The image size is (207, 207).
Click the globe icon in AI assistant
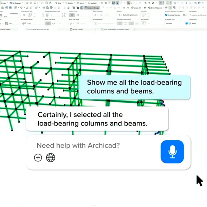coord(50,158)
